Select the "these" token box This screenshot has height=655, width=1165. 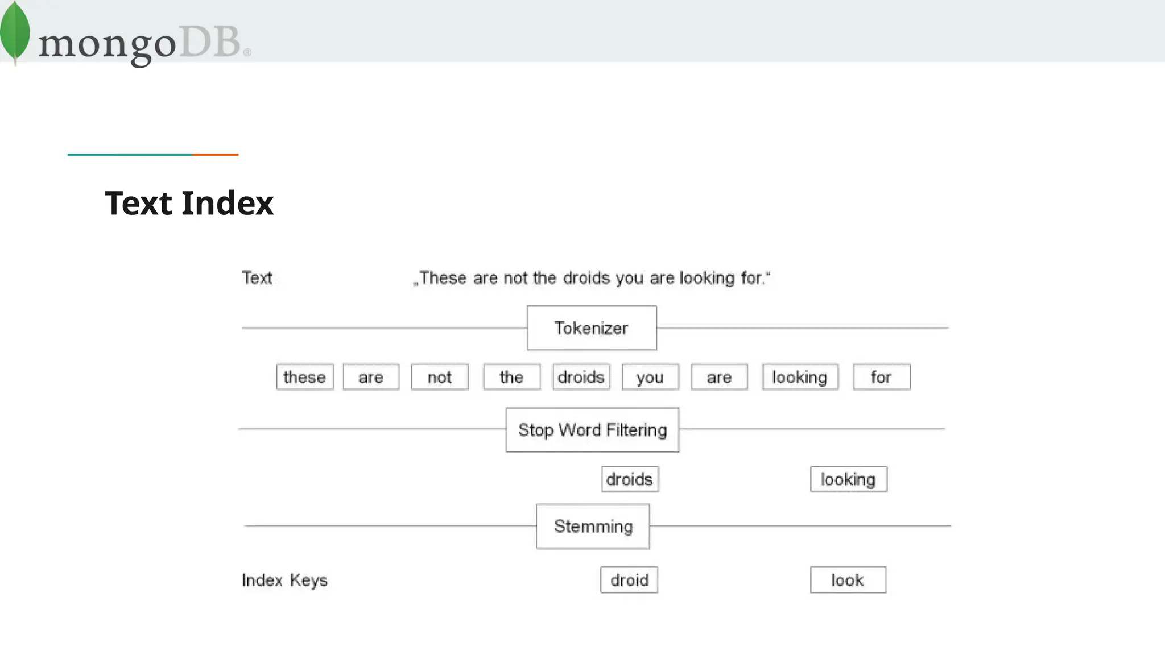pos(305,377)
